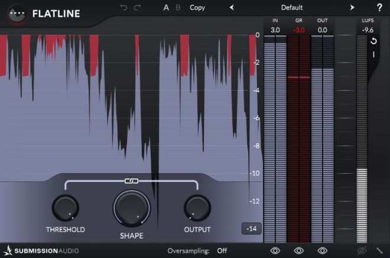The width and height of the screenshot is (390, 258).
Task: Click the red gain reduction meter
Action: [x=299, y=139]
